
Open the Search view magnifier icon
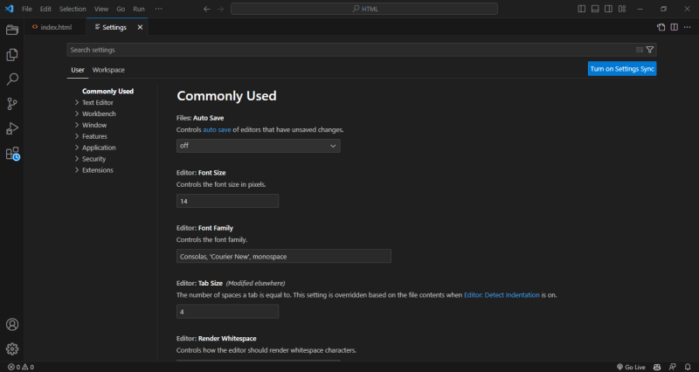(x=12, y=79)
